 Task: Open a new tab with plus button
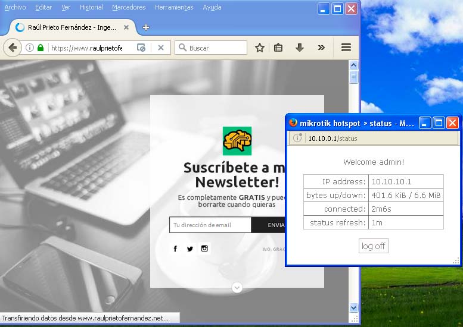[x=146, y=27]
